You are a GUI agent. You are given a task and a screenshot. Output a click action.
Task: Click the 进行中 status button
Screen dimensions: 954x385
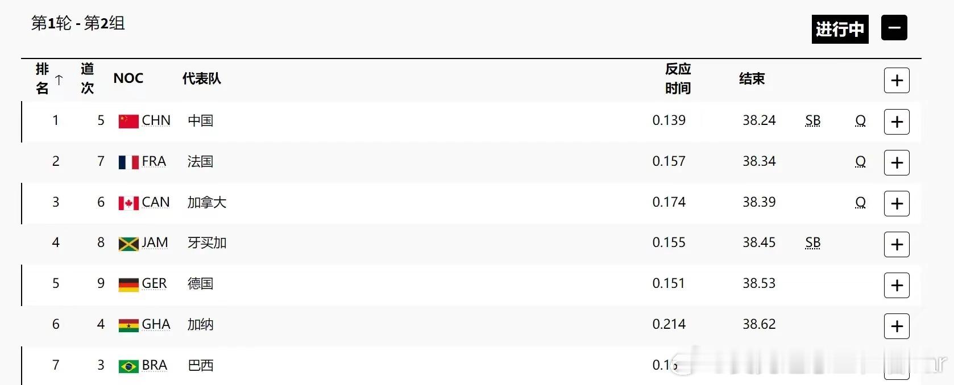[x=840, y=29]
